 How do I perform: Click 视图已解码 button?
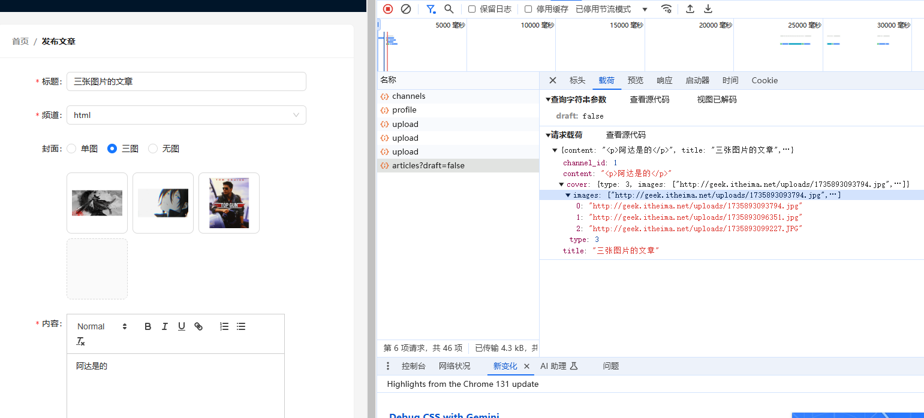717,99
